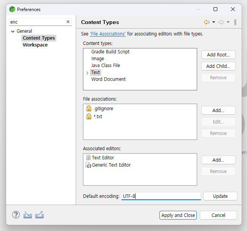Image resolution: width=247 pixels, height=231 pixels.
Task: Click the back navigation arrow icon
Action: click(x=207, y=22)
